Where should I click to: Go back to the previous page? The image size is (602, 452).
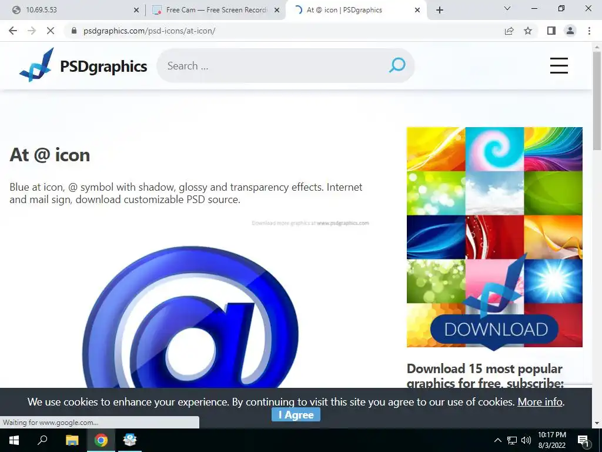click(13, 31)
